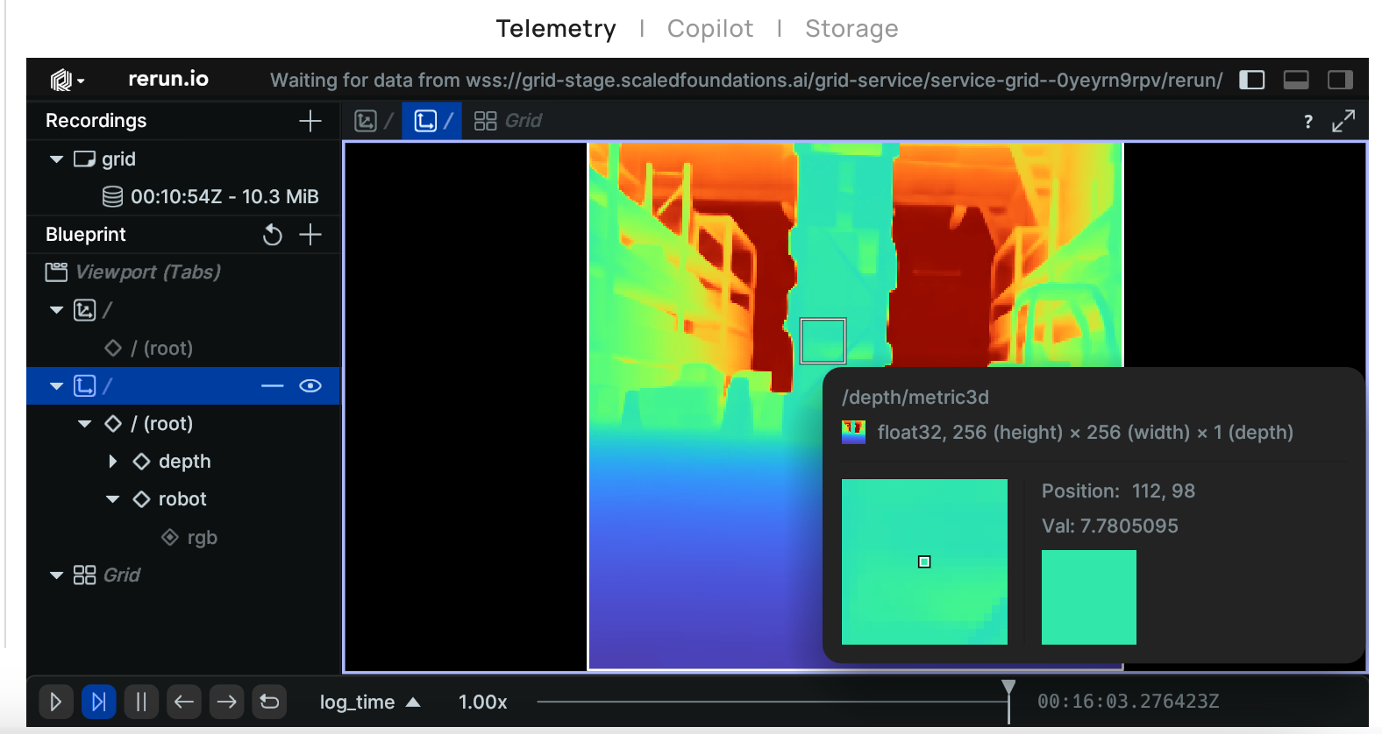
Task: Click the Follow playback button
Action: click(98, 702)
